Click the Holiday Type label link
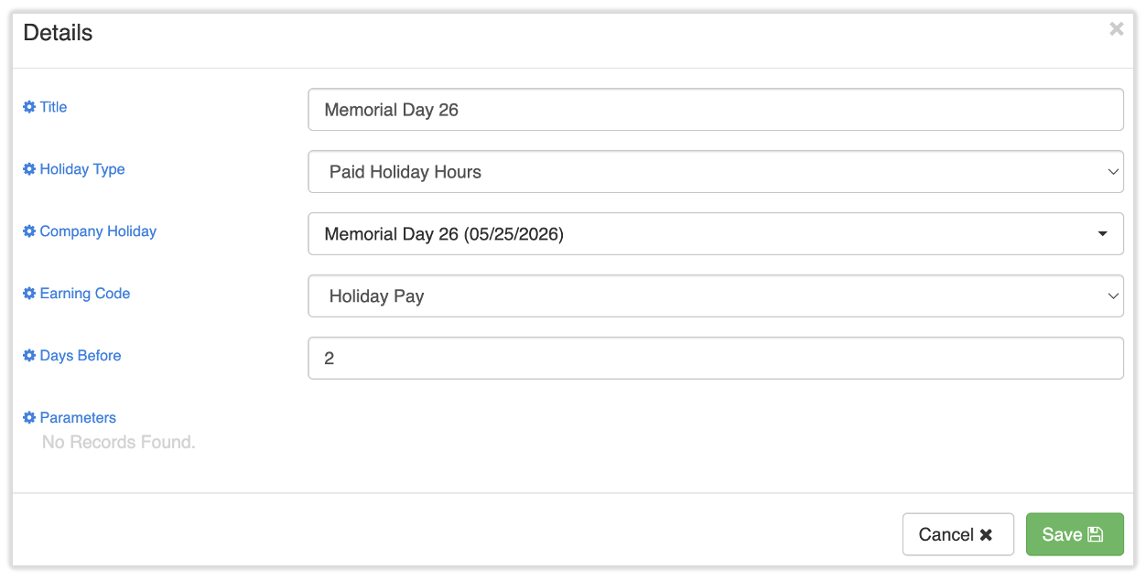 point(82,169)
